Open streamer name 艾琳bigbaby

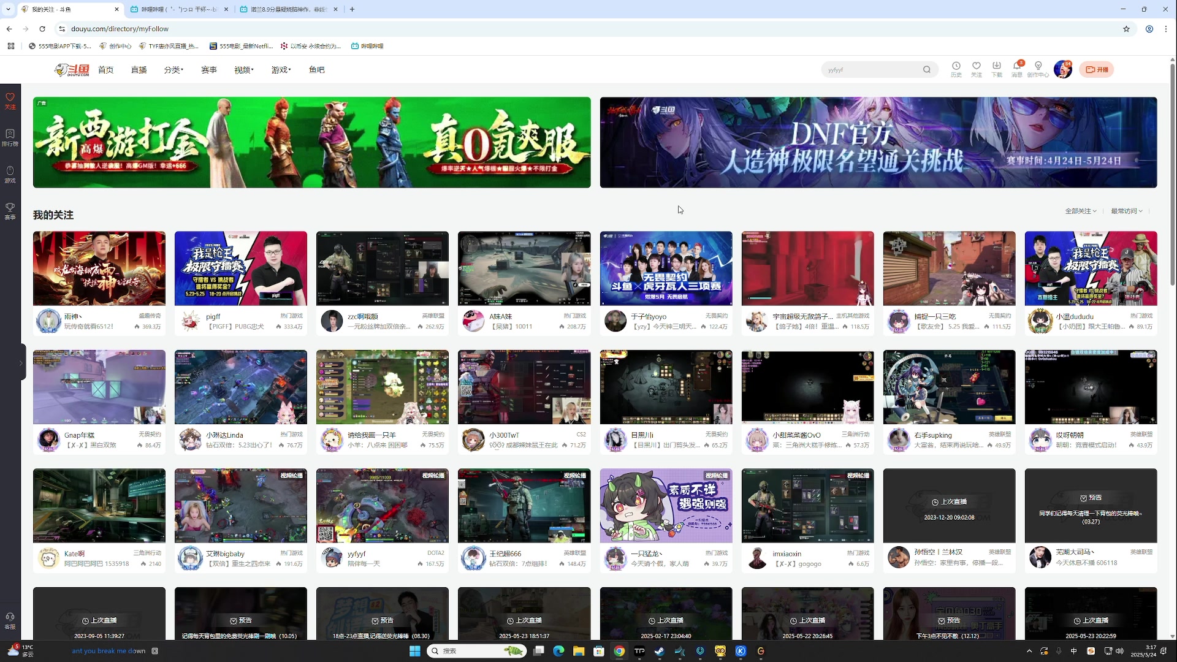pyautogui.click(x=225, y=554)
